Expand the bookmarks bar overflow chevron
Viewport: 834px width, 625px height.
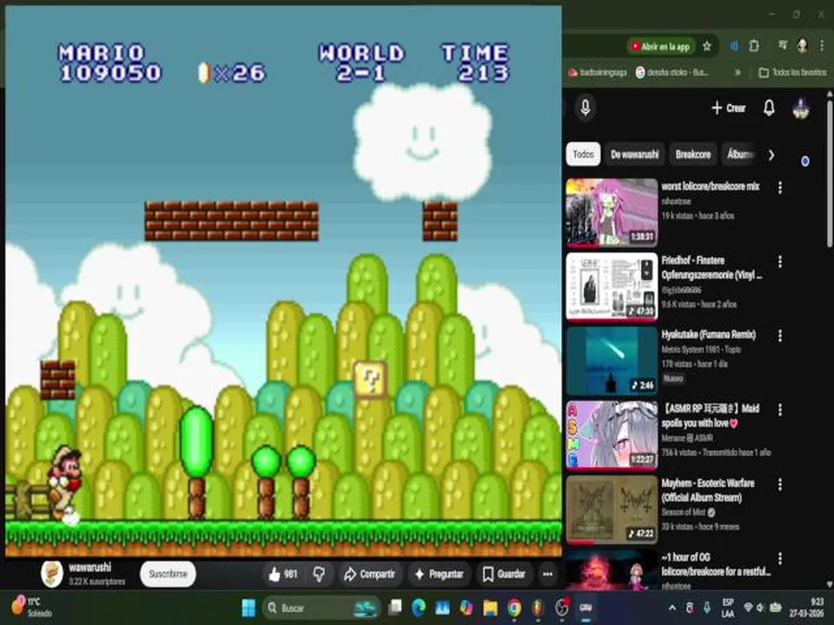[738, 72]
